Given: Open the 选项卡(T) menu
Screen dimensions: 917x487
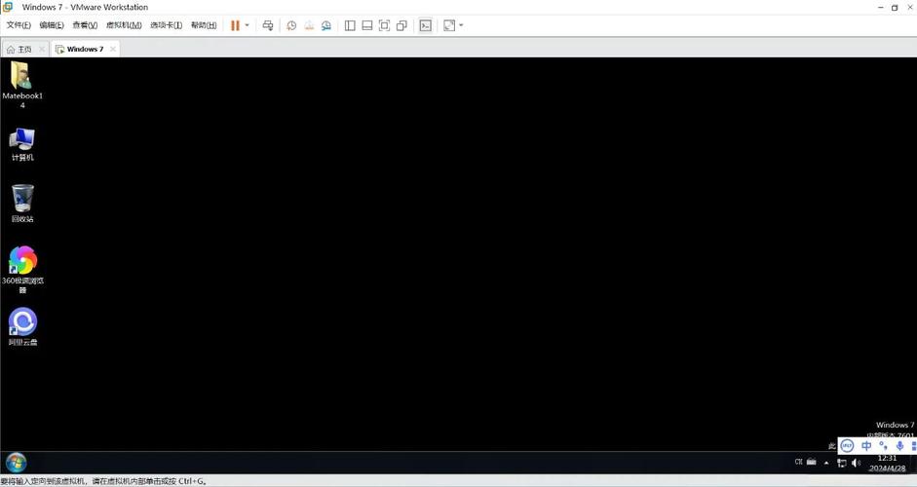Looking at the screenshot, I should click(x=166, y=25).
